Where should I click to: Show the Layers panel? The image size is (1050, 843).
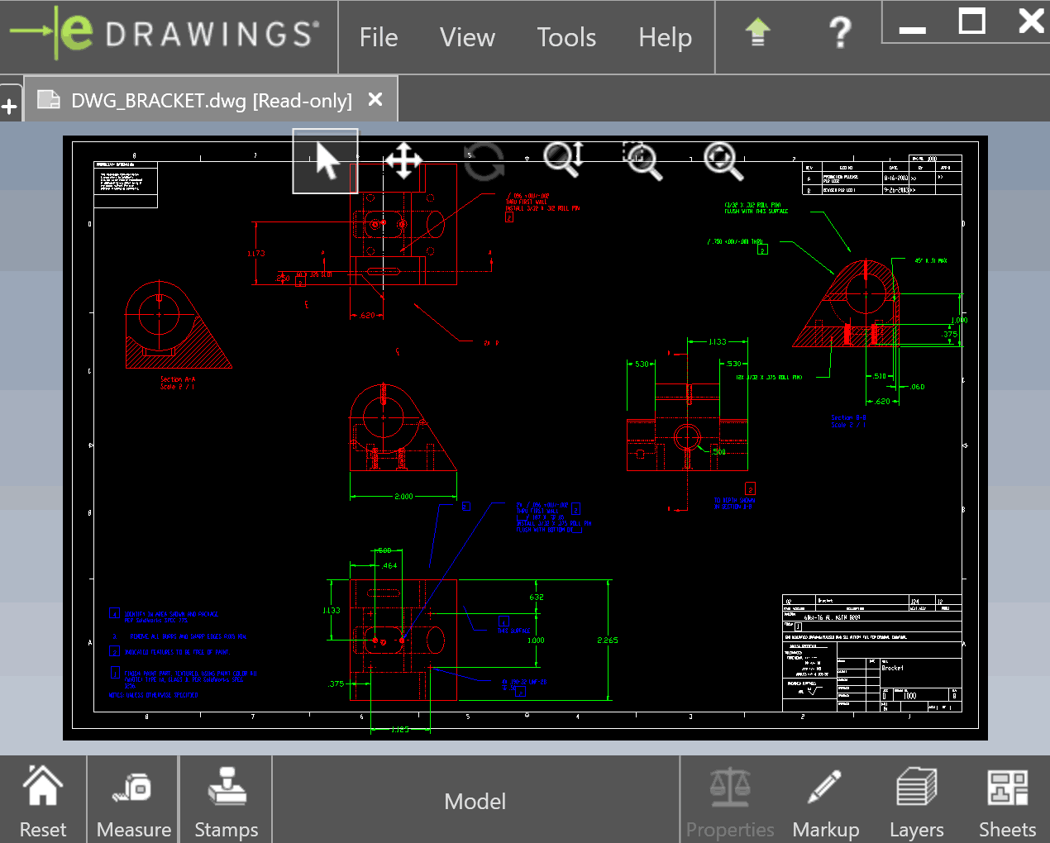click(916, 800)
